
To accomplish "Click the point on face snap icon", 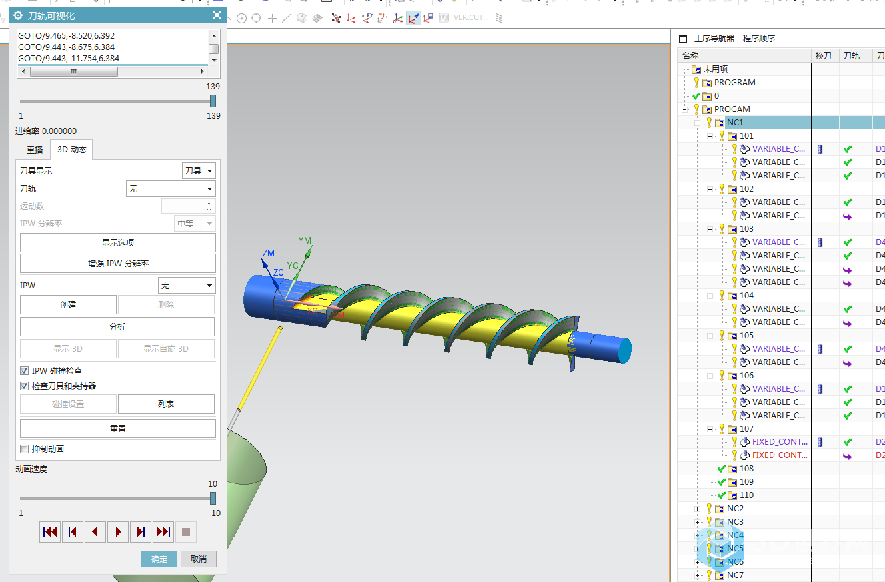I will point(302,18).
